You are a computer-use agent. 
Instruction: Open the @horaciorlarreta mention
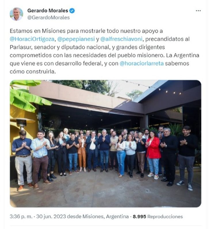(142, 63)
